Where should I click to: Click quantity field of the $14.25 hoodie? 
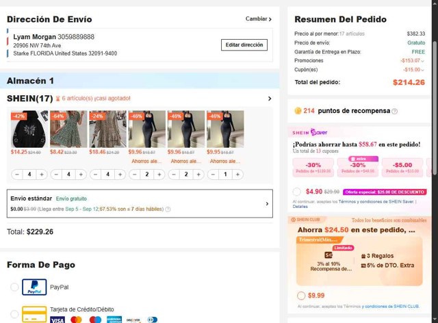pyautogui.click(x=29, y=175)
